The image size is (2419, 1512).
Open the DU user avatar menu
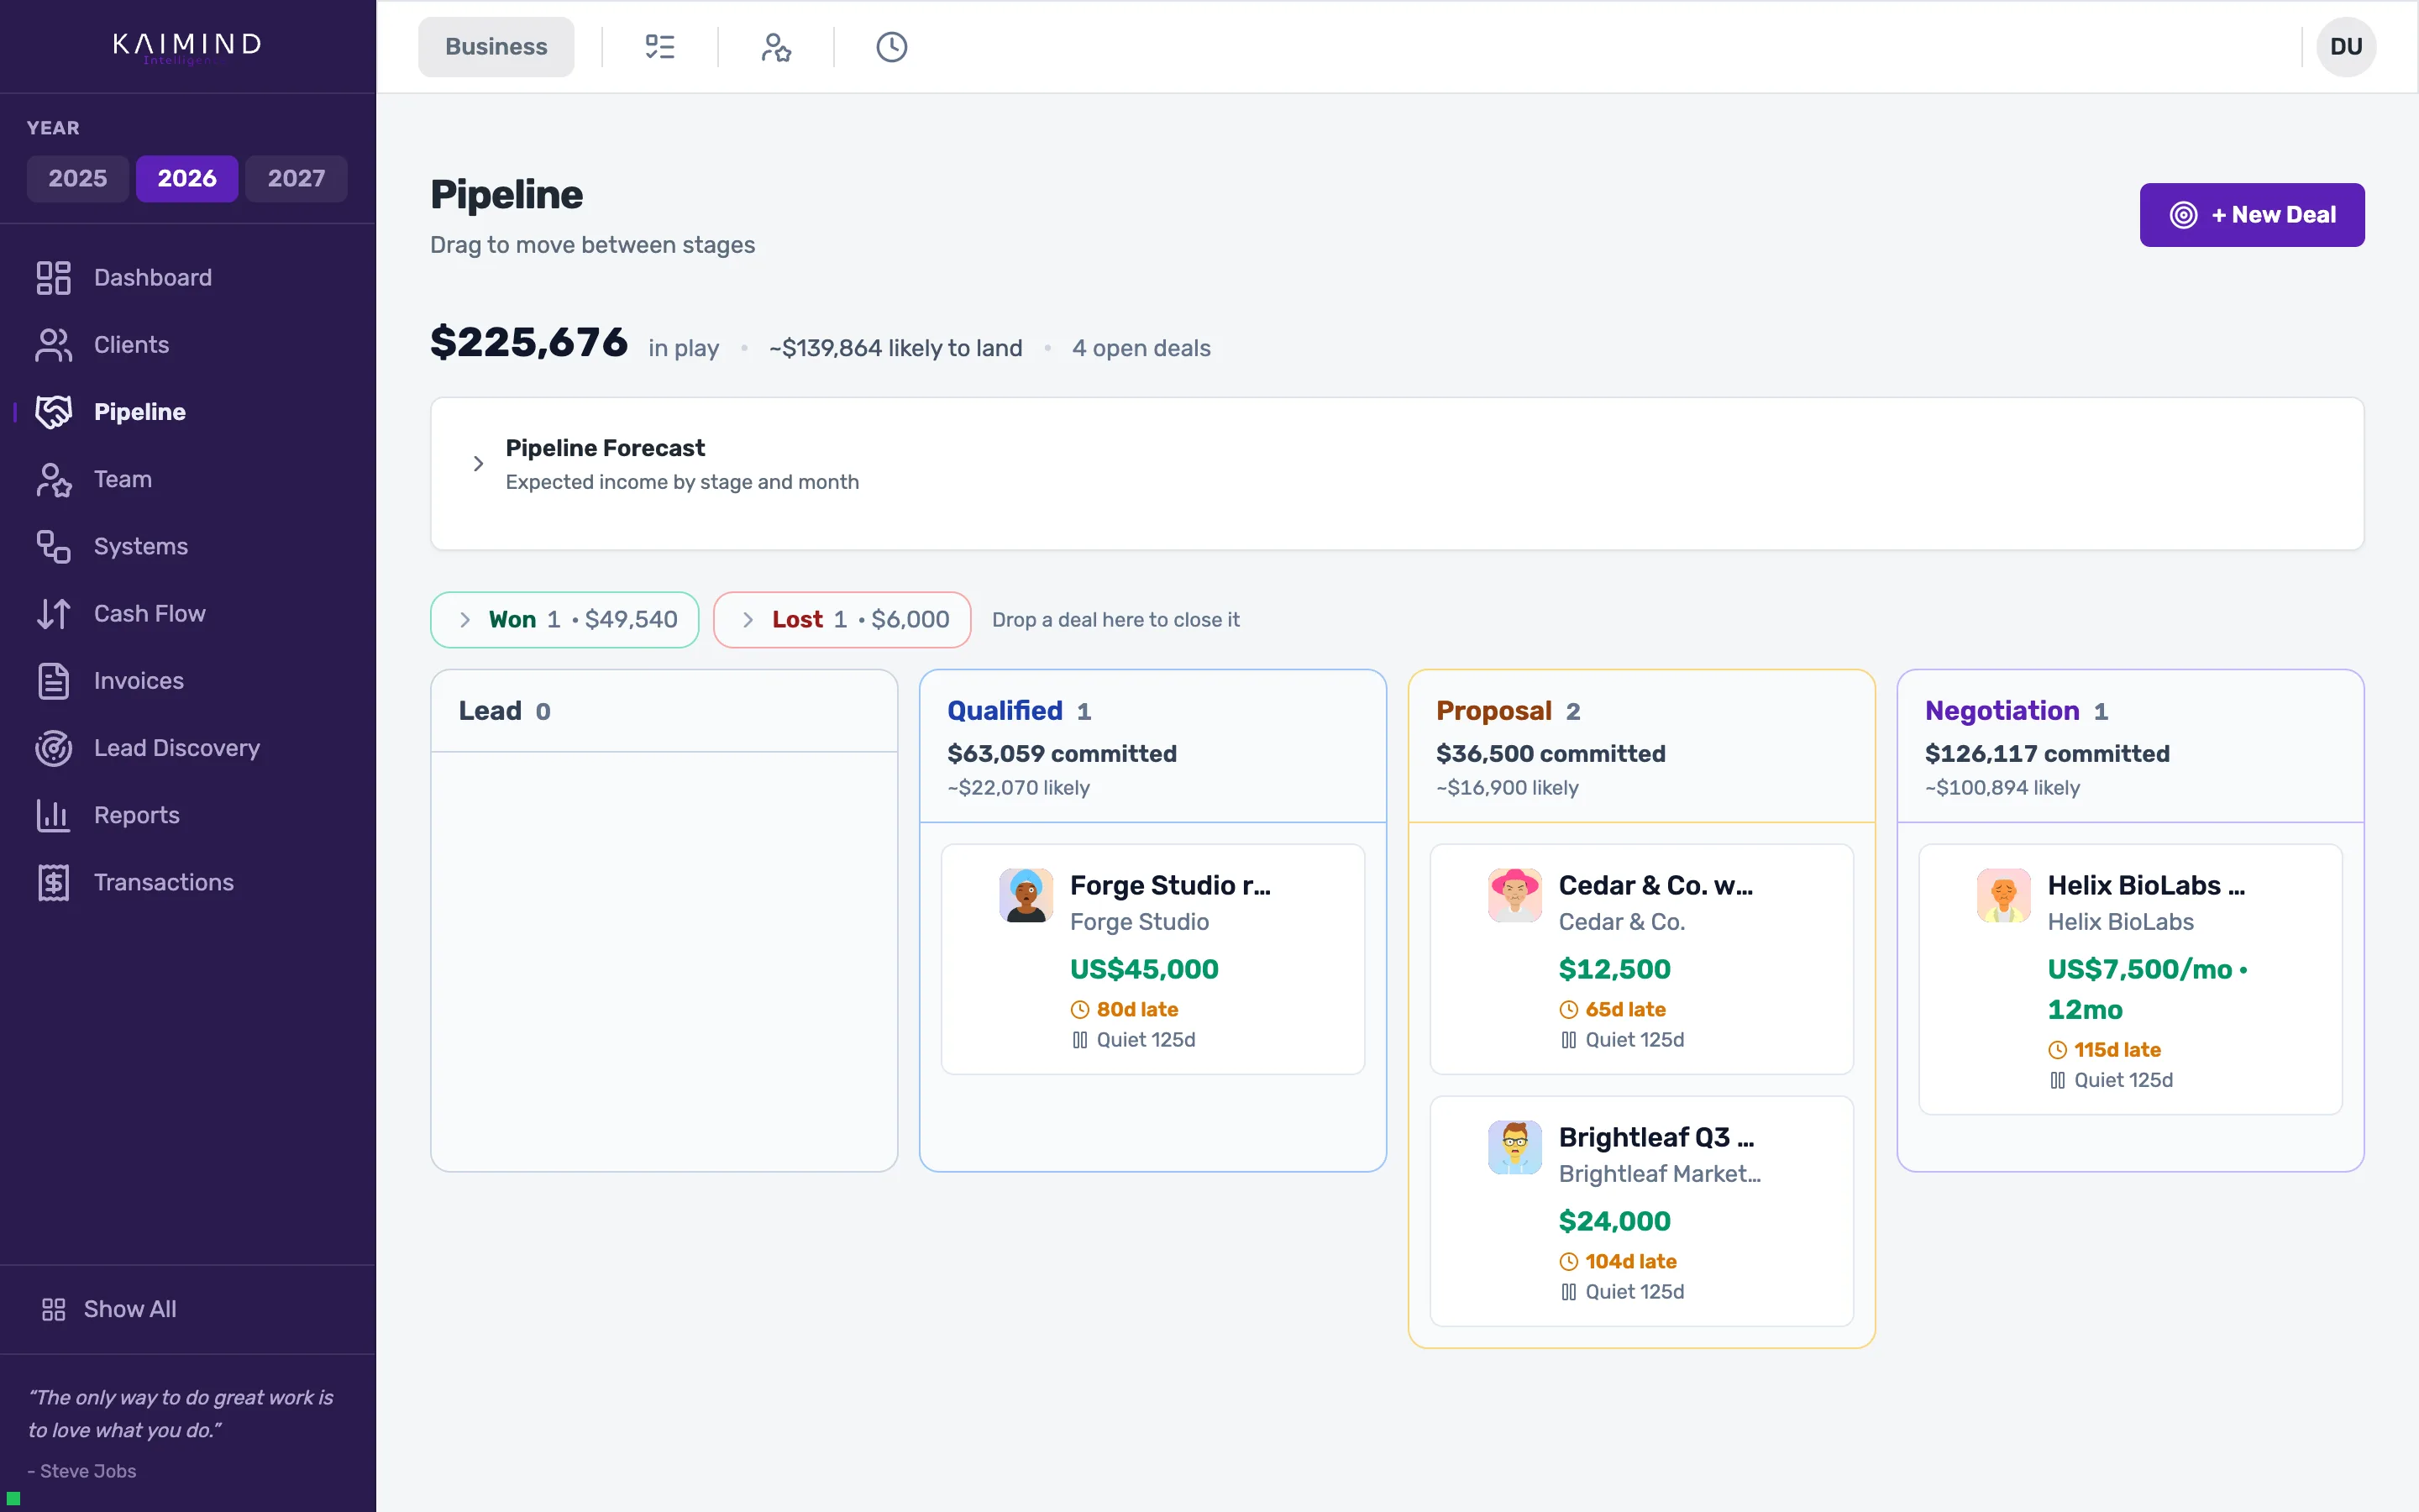click(2345, 47)
